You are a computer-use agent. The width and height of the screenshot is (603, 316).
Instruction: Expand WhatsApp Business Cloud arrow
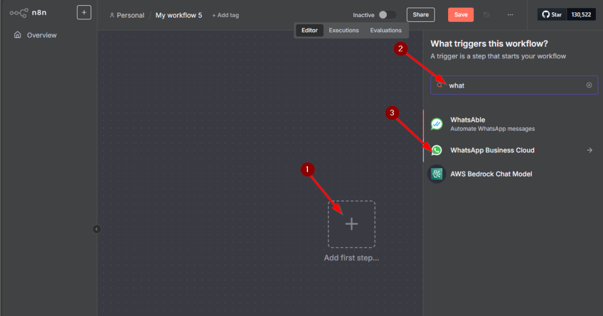pos(589,150)
